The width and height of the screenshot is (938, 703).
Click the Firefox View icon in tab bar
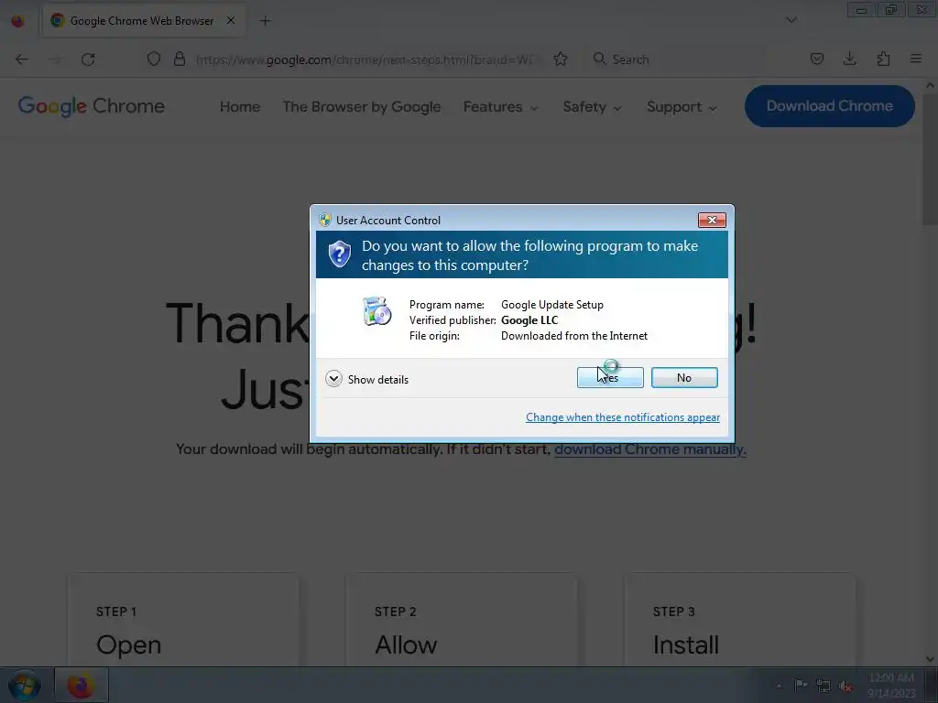click(18, 21)
